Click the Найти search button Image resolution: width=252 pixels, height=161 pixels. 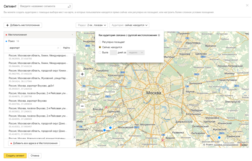67,48
